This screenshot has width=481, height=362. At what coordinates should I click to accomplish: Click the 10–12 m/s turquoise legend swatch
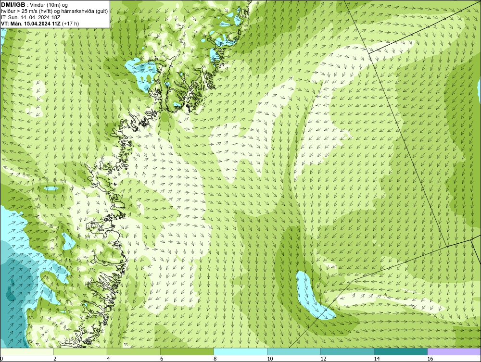(294, 351)
